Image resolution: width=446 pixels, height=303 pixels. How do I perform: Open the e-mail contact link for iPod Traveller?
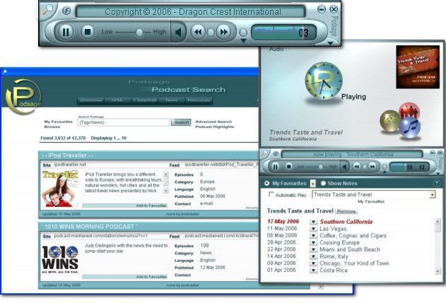(x=206, y=203)
